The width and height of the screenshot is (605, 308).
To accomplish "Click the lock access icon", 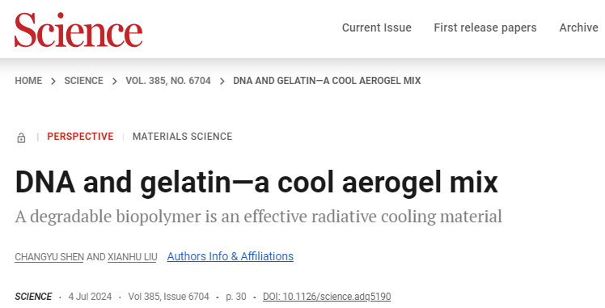I will (21, 137).
